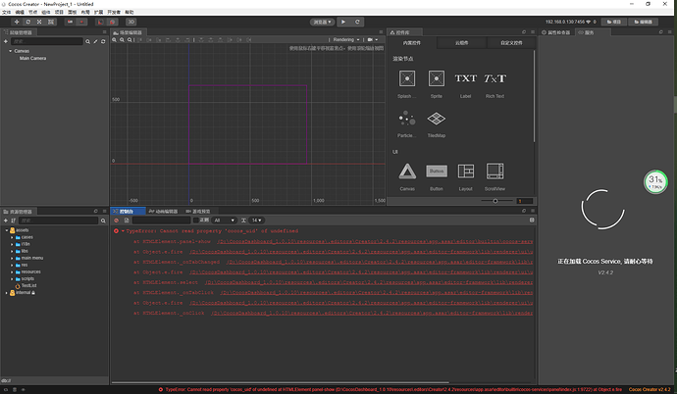Collapse the Canvas node in hierarchy
This screenshot has width=677, height=394.
coord(11,51)
